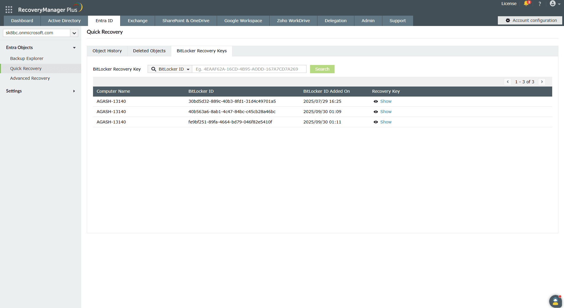This screenshot has height=308, width=564.
Task: Open the notifications bell icon
Action: pyautogui.click(x=526, y=4)
